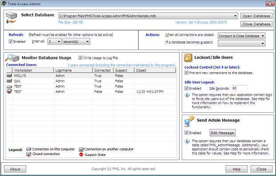The image size is (276, 176).
Task: Click the Suspect column header
Action: click(x=124, y=70)
